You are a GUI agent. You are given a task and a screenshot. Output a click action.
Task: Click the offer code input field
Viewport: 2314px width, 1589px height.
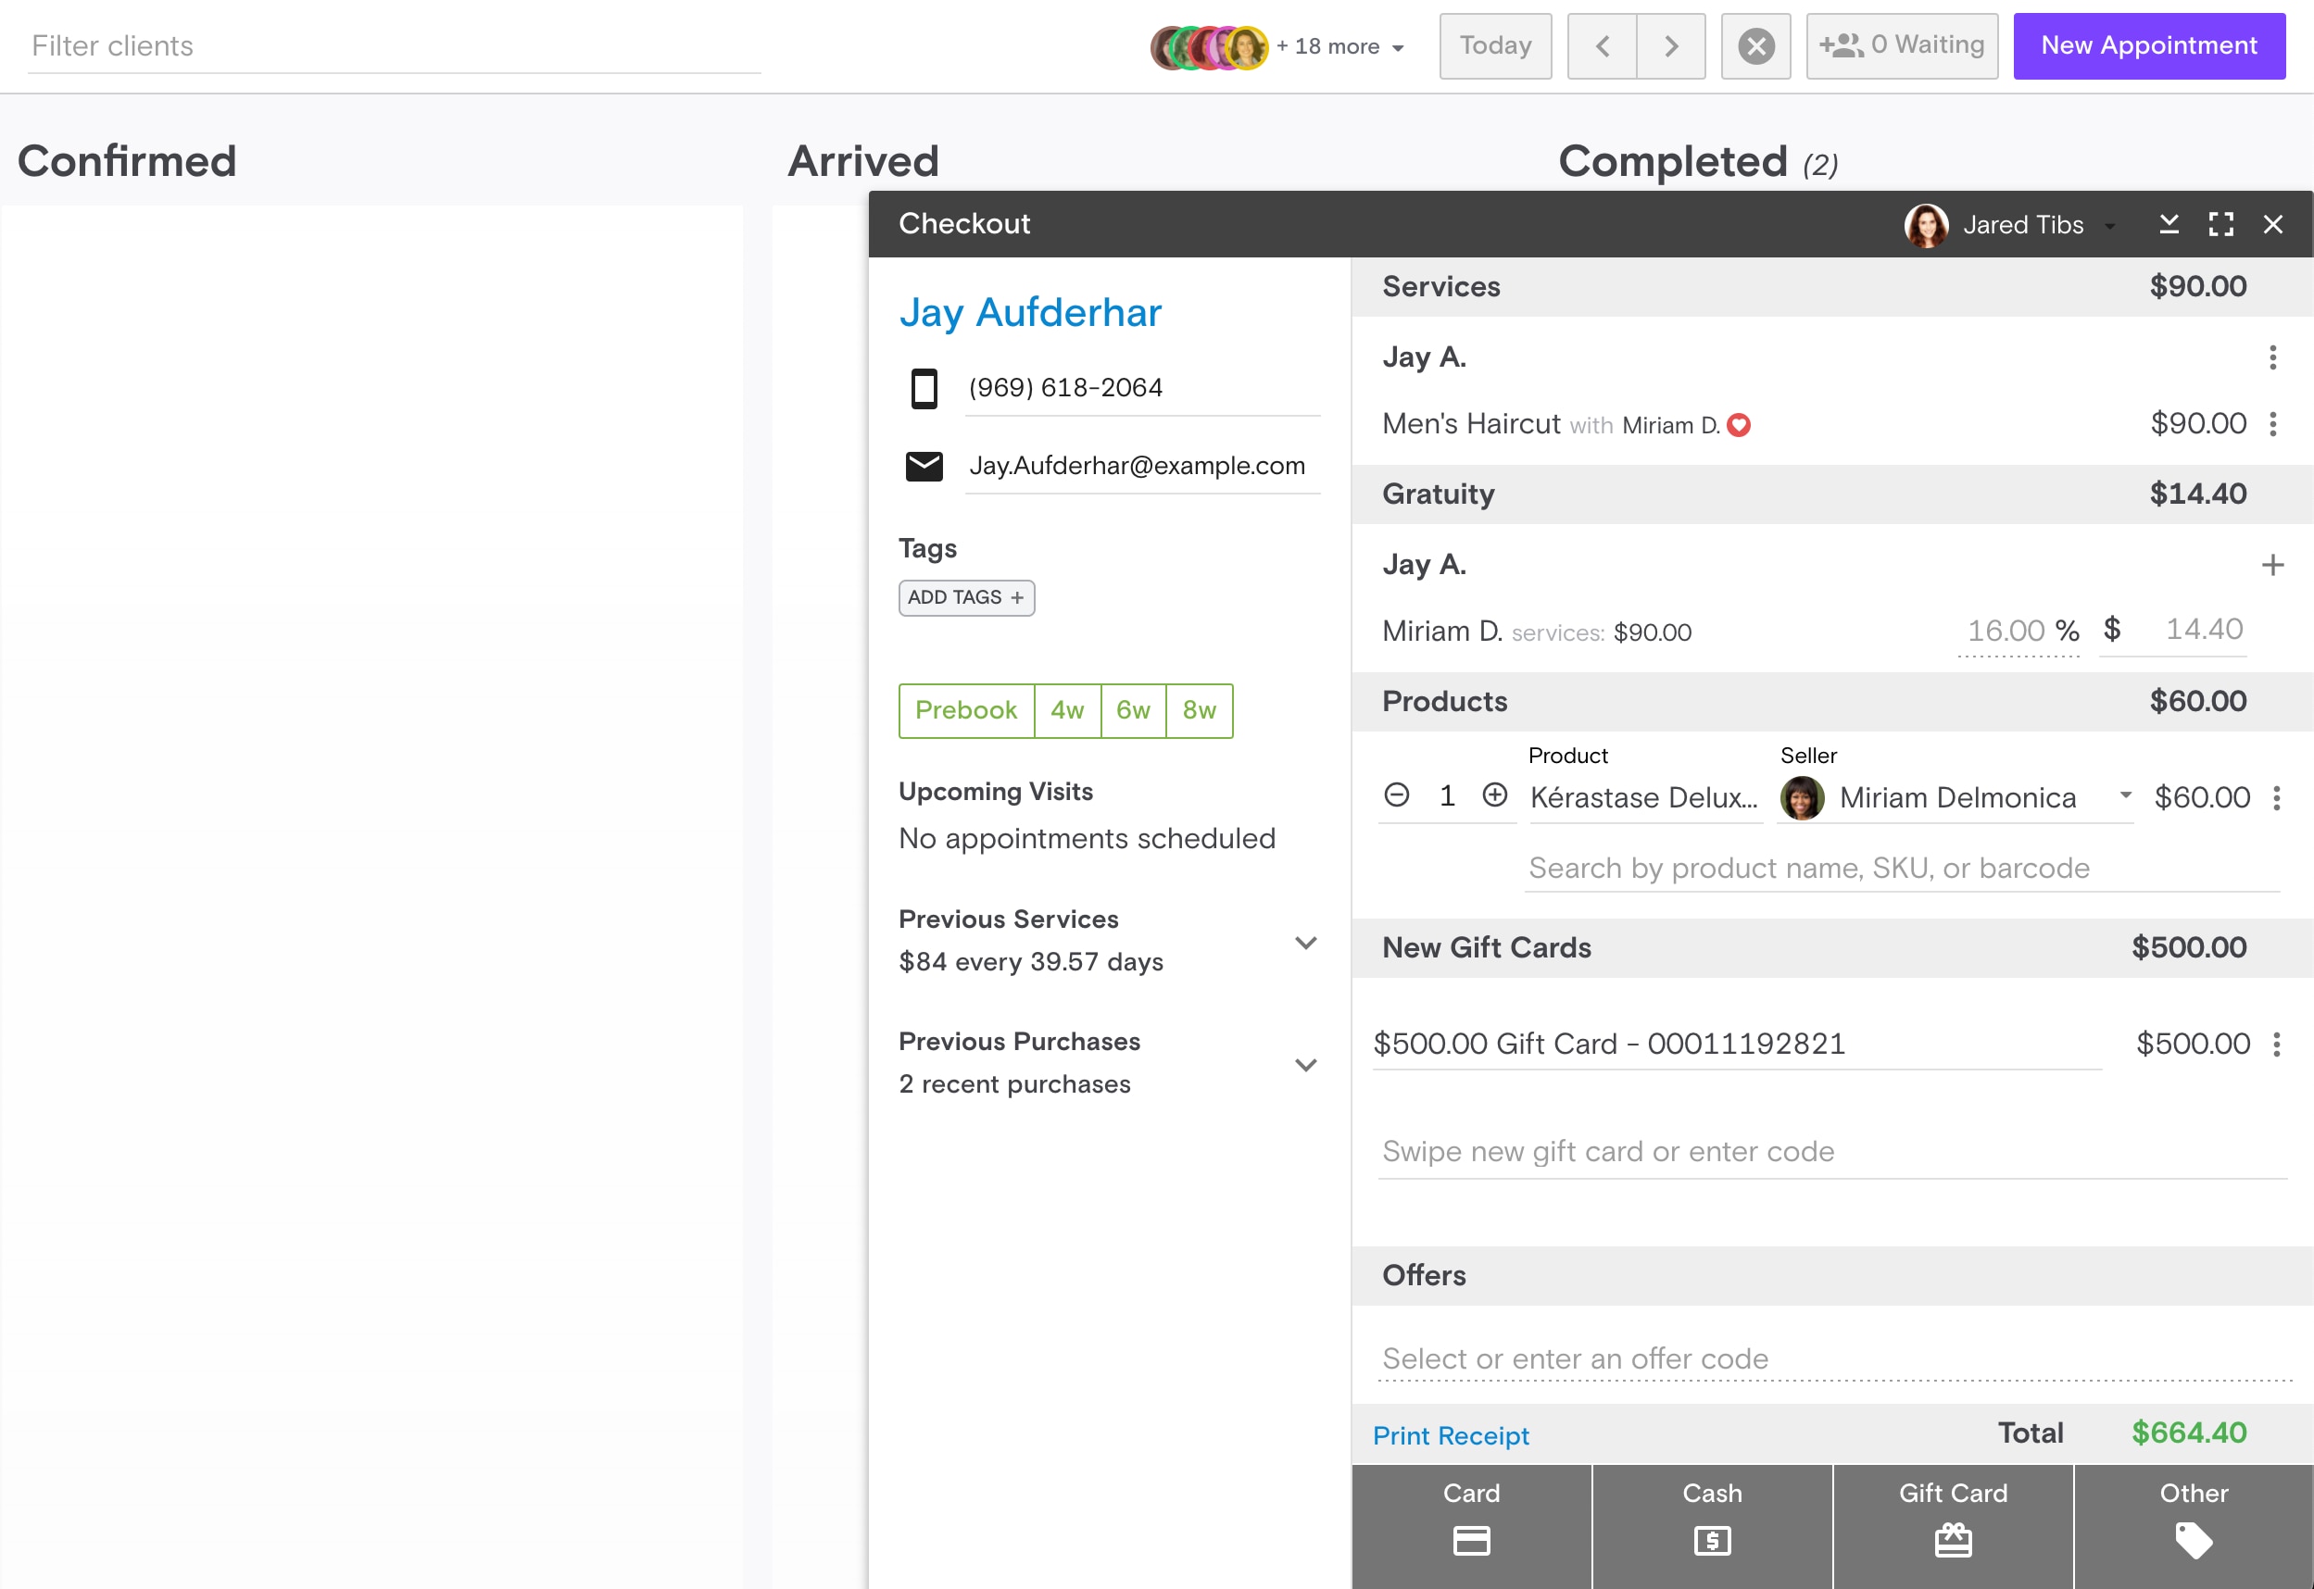click(x=1832, y=1359)
